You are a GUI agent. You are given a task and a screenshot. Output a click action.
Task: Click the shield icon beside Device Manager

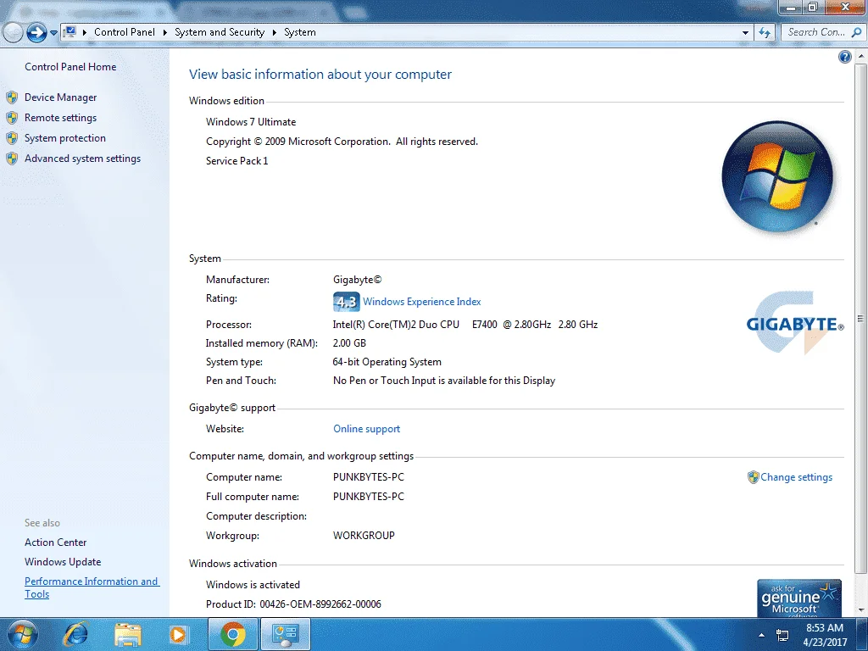tap(12, 97)
